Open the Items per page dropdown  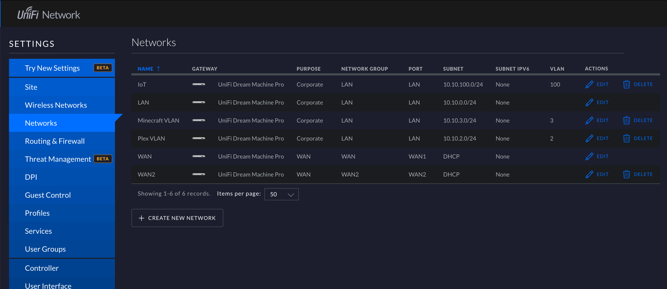pos(281,194)
